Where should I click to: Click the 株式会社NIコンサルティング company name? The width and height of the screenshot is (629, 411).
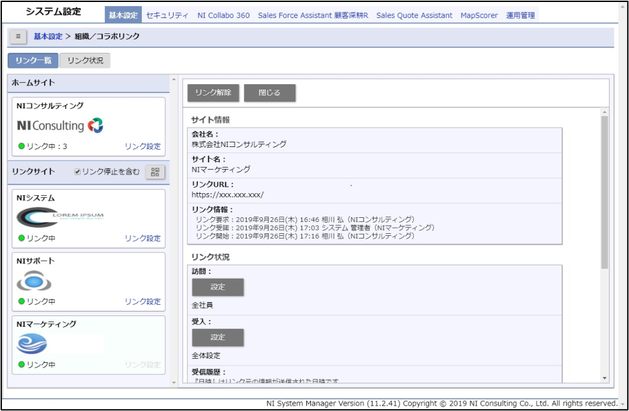point(239,144)
